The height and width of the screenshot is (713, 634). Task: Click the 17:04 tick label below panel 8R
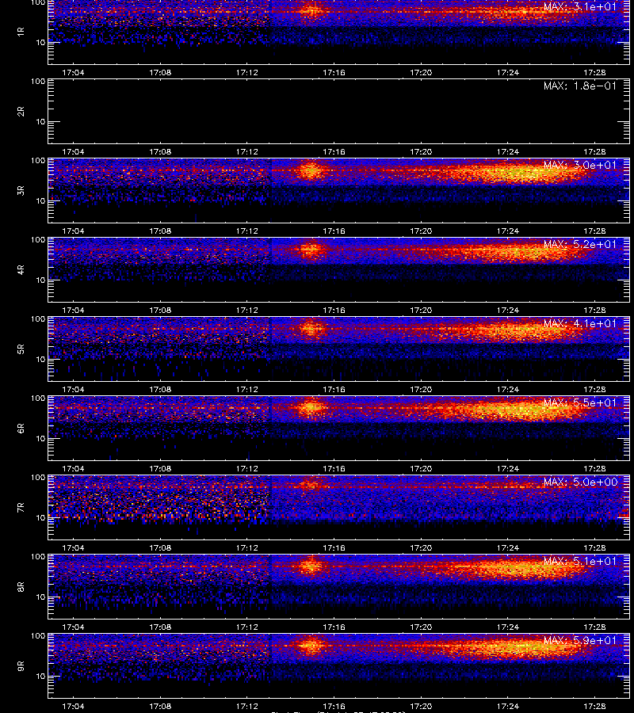tap(73, 627)
